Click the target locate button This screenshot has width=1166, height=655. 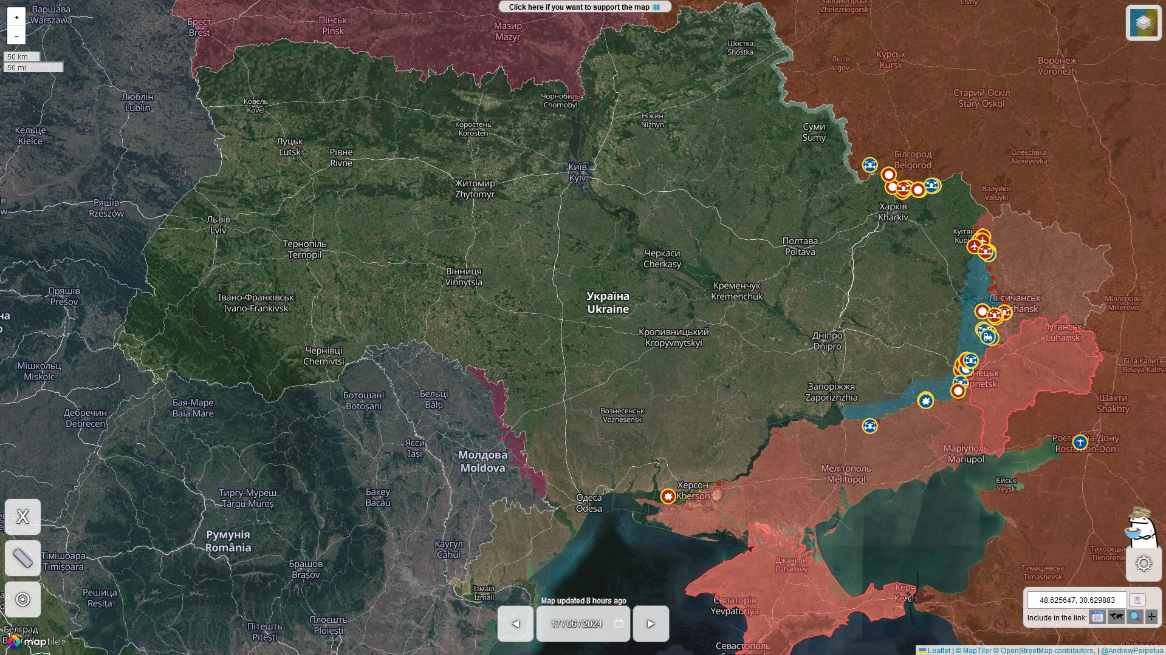point(23,600)
